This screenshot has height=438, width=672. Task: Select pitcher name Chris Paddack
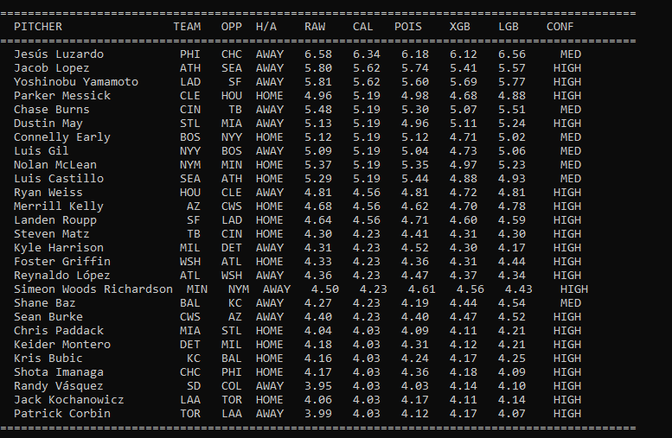click(x=59, y=331)
